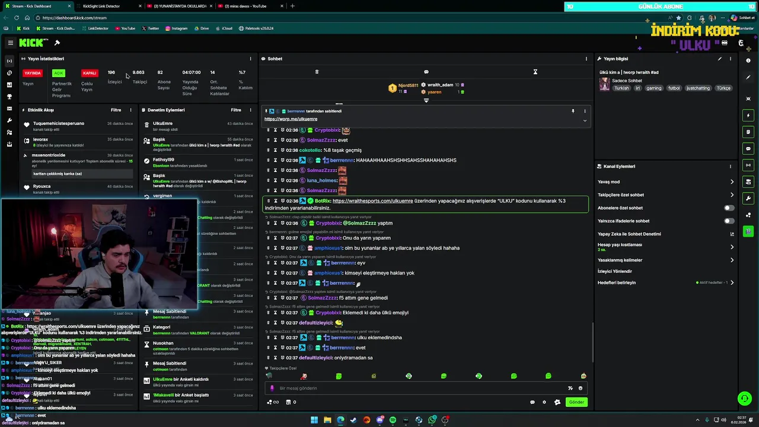Open Yayın İstatistikleri three-dot menu
Viewport: 759px width, 427px height.
(250, 59)
